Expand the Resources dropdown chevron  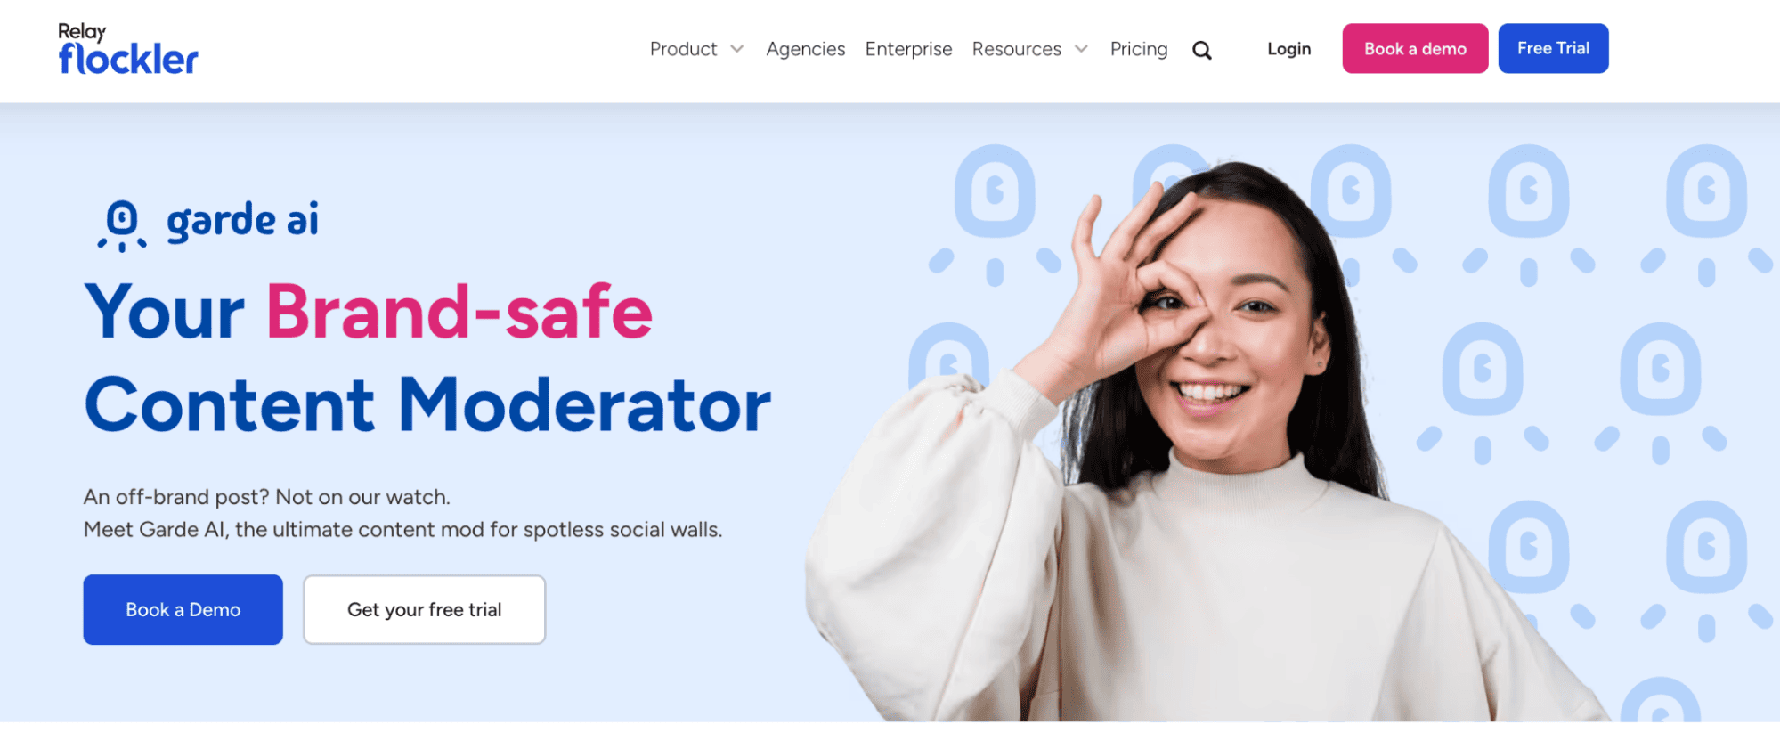pos(1081,49)
